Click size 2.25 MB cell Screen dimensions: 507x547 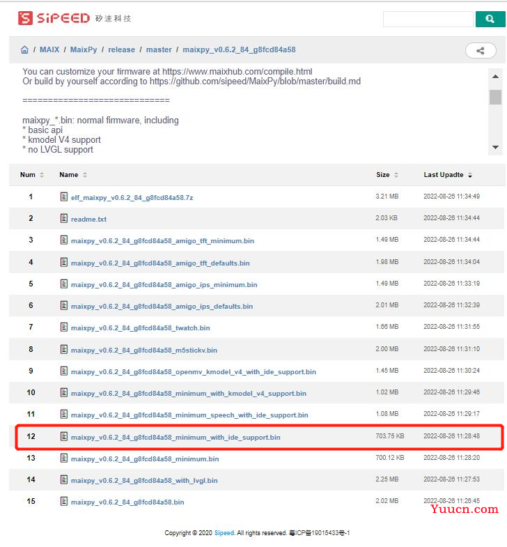pyautogui.click(x=387, y=479)
